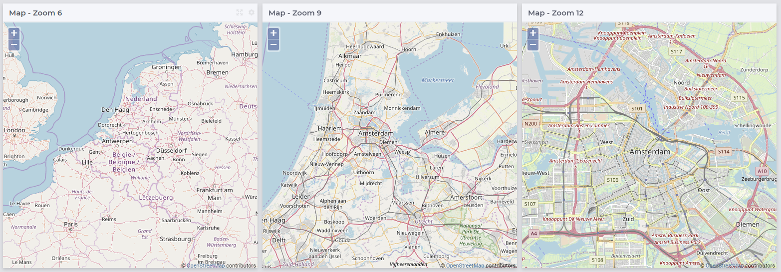Image resolution: width=781 pixels, height=272 pixels.
Task: Click the 'Industrie Noord 100-399' label
Action: click(x=691, y=107)
